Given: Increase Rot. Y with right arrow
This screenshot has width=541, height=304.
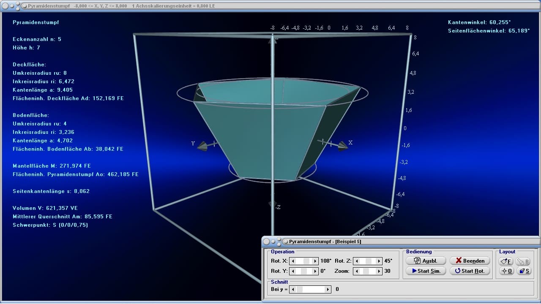Looking at the screenshot, I should click(315, 271).
